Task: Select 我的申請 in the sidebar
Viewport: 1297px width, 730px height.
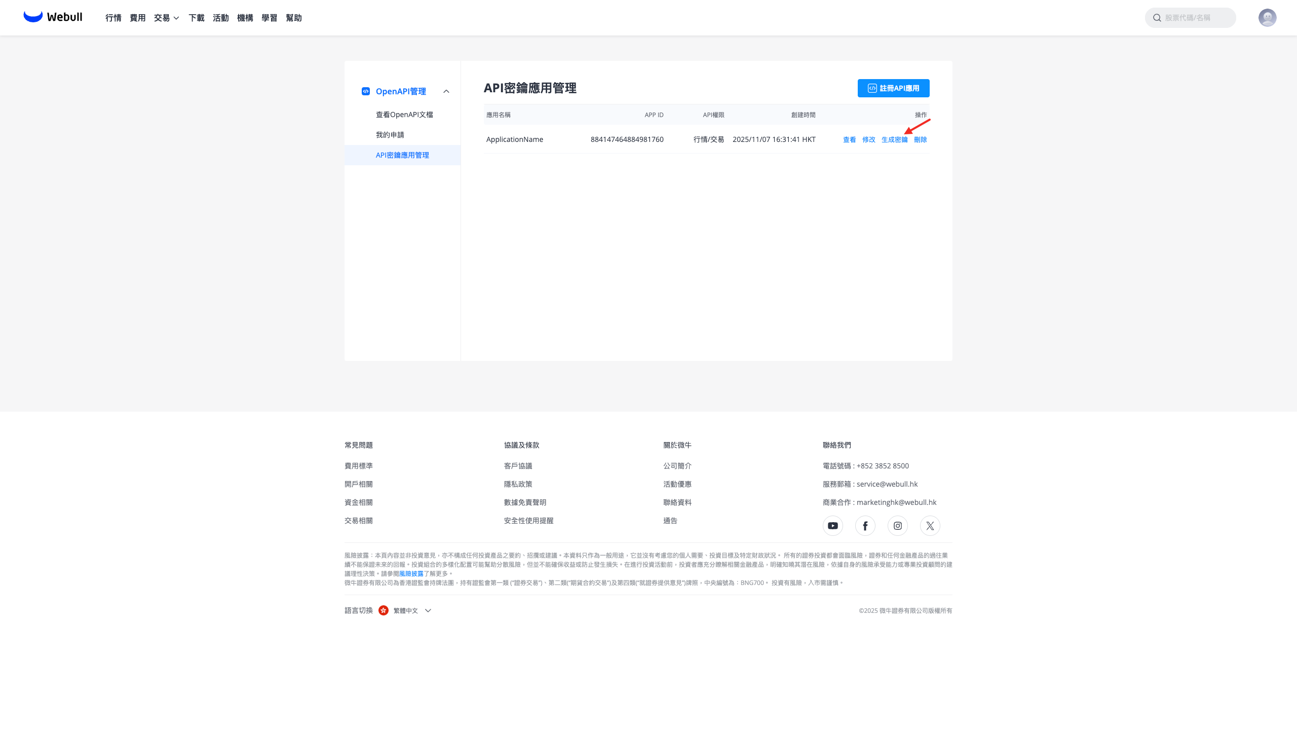Action: [x=390, y=135]
